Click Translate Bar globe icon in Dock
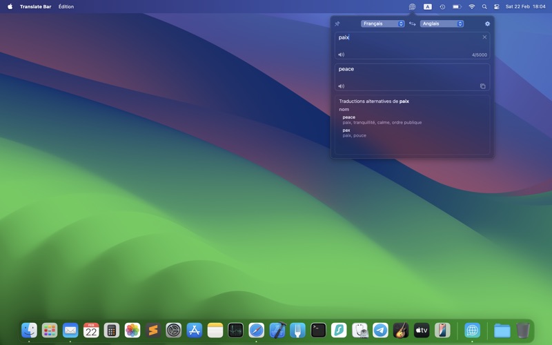Image resolution: width=552 pixels, height=345 pixels. coord(472,331)
